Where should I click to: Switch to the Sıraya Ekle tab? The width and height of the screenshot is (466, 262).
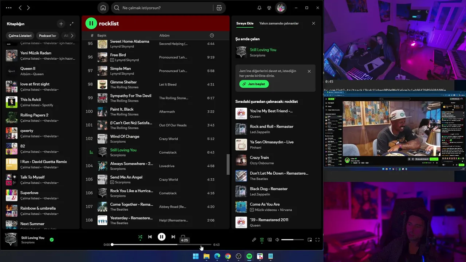coord(245,23)
